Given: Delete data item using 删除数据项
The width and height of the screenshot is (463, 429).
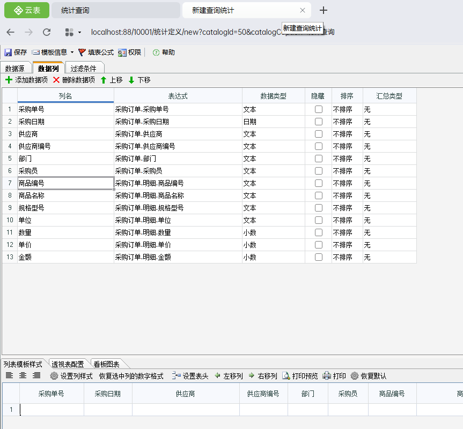Looking at the screenshot, I should (74, 80).
